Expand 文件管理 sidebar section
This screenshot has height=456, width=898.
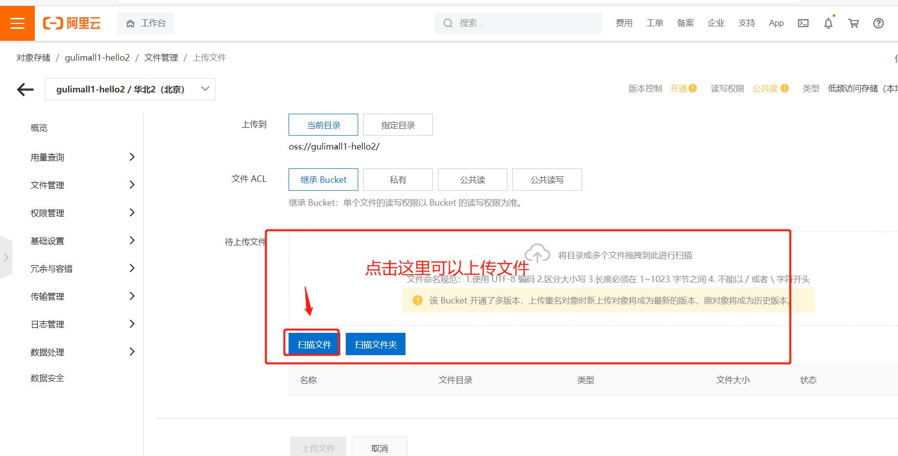point(83,185)
